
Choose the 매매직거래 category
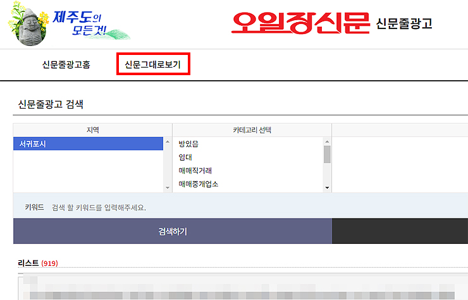pos(195,171)
